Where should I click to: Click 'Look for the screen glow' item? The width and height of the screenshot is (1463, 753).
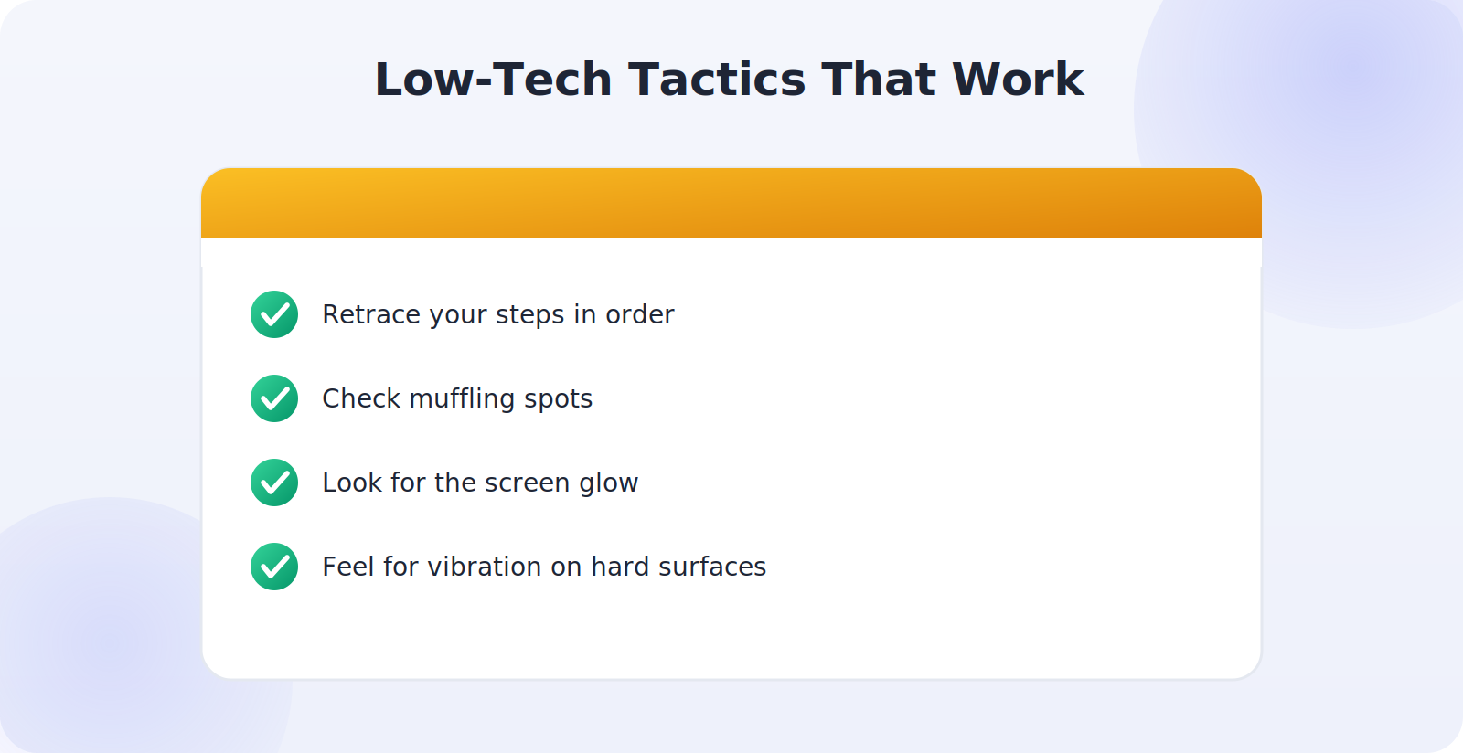click(x=480, y=483)
